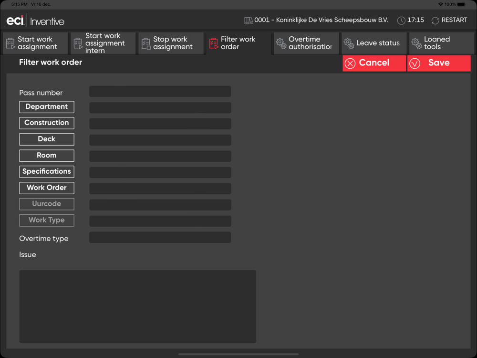Viewport: 477px width, 358px height.
Task: Click the greyed Uurcode button
Action: [x=47, y=204]
